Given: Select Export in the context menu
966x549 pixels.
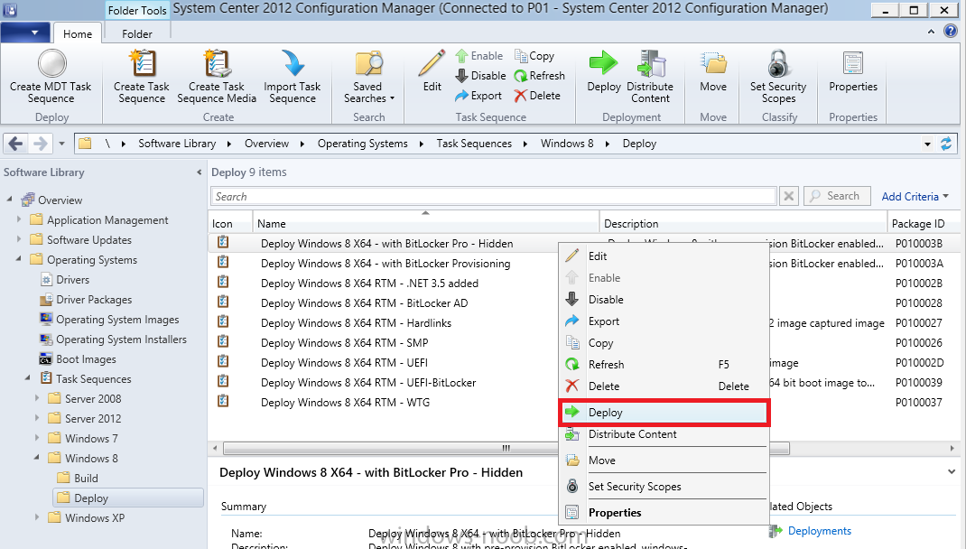Looking at the screenshot, I should pos(664,321).
